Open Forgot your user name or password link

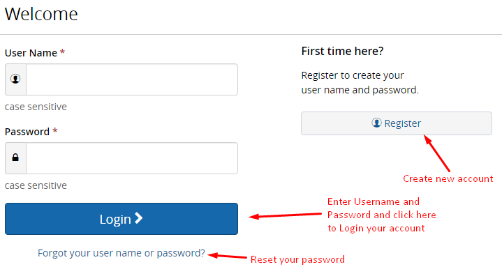click(121, 253)
